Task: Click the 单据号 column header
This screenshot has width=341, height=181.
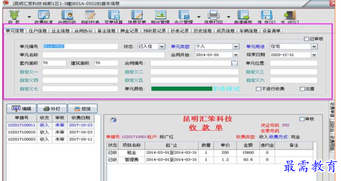Action: 22,118
